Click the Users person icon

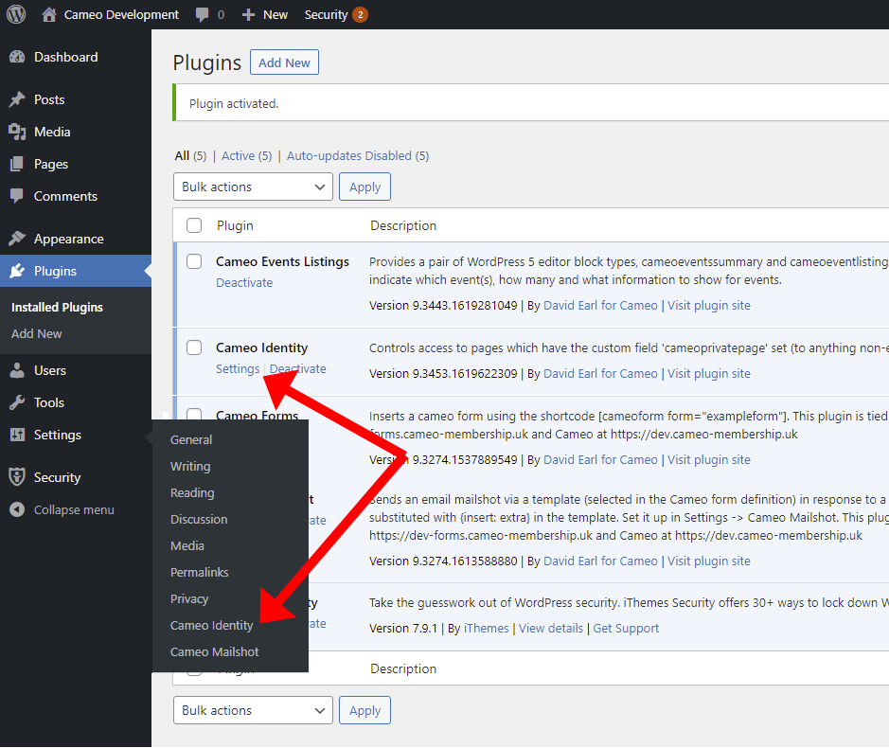tap(17, 370)
